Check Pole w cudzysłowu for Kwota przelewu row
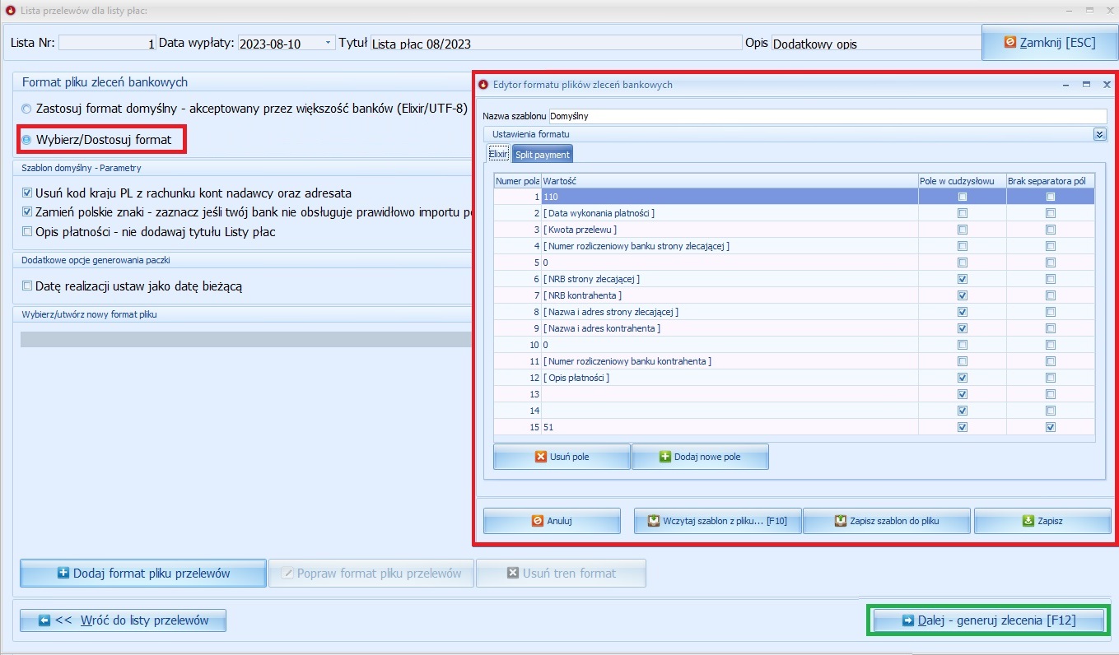This screenshot has width=1119, height=655. tap(963, 230)
